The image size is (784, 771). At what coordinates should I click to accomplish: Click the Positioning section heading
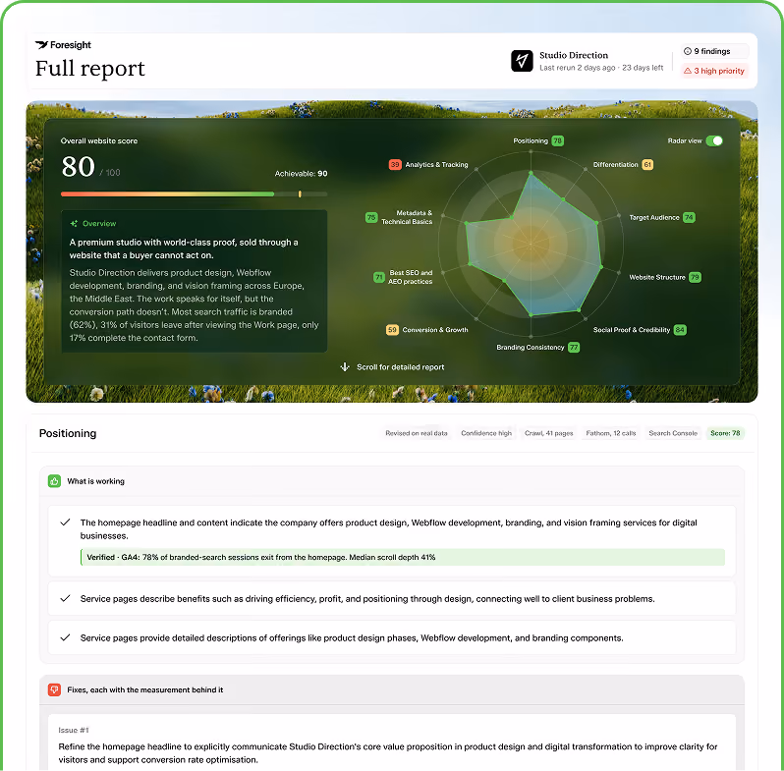click(68, 433)
